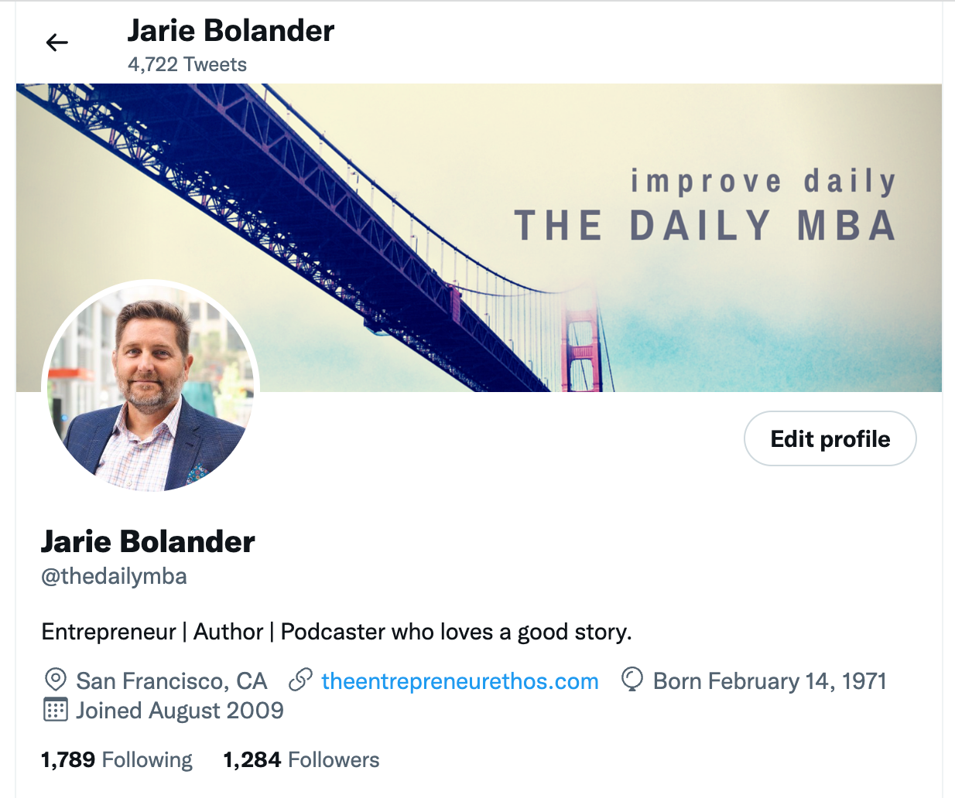The height and width of the screenshot is (798, 955).
Task: Visit theentrepreneurethos.com link
Action: (x=460, y=681)
